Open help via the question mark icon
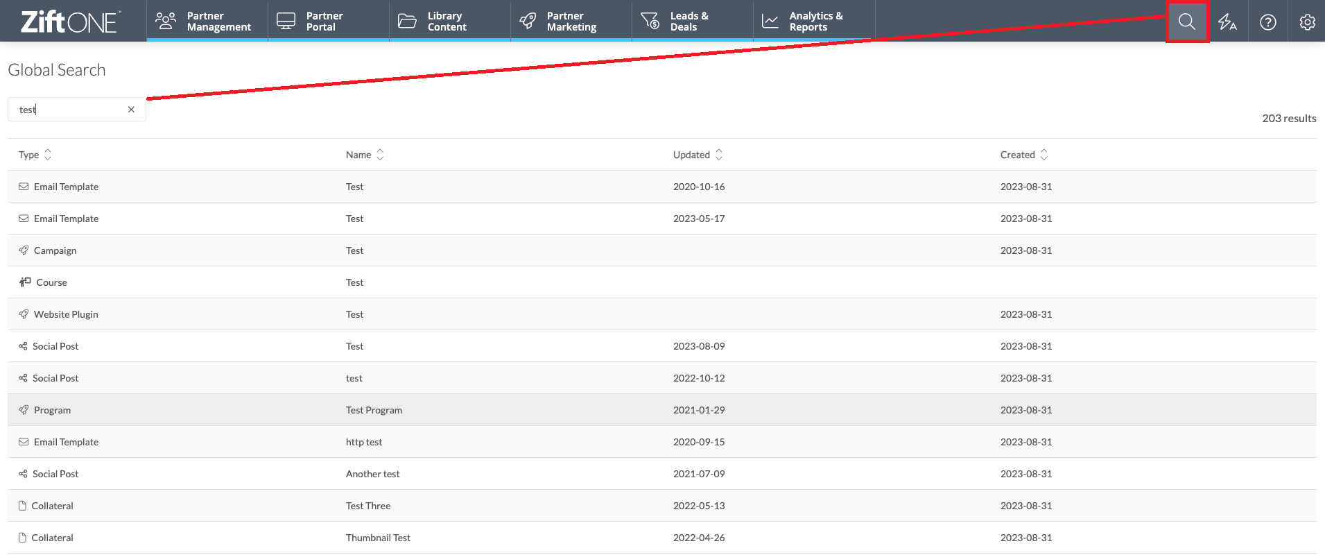Viewport: 1325px width, 555px height. point(1268,22)
